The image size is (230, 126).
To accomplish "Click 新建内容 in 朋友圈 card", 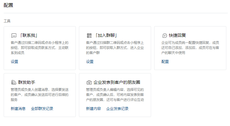I will [x=93, y=109].
